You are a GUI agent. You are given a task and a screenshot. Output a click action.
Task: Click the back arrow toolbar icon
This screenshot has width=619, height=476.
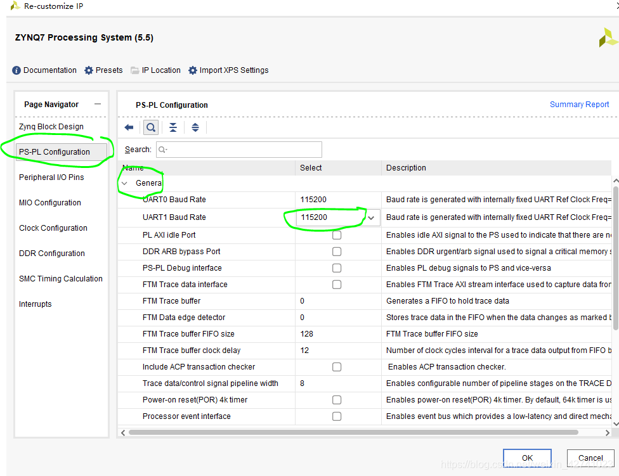tap(129, 127)
